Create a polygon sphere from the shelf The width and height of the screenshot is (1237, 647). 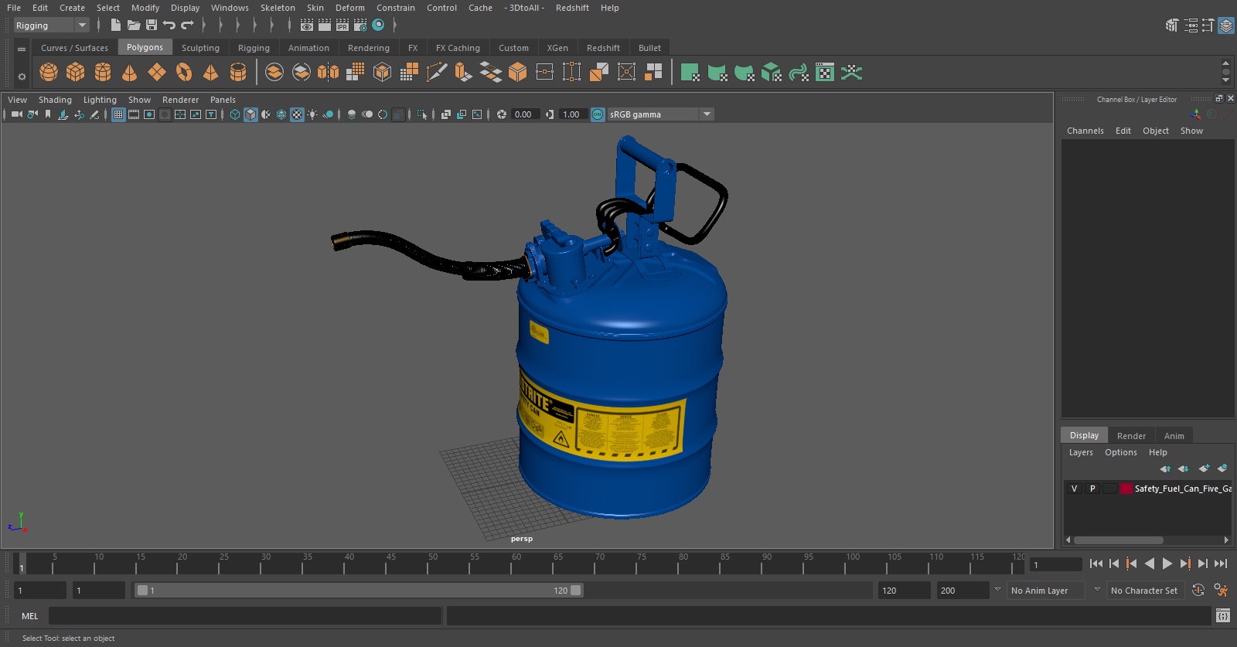click(49, 73)
